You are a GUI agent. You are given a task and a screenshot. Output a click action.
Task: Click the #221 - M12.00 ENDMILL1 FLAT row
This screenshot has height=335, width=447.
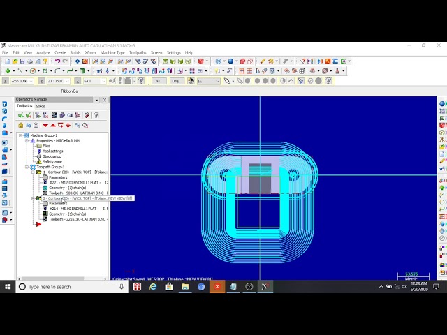[75, 183]
